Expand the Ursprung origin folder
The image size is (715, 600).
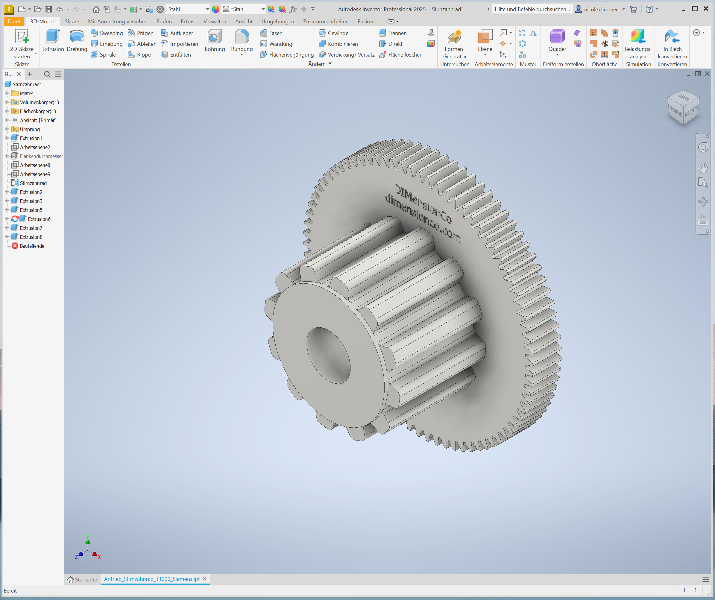pos(7,129)
